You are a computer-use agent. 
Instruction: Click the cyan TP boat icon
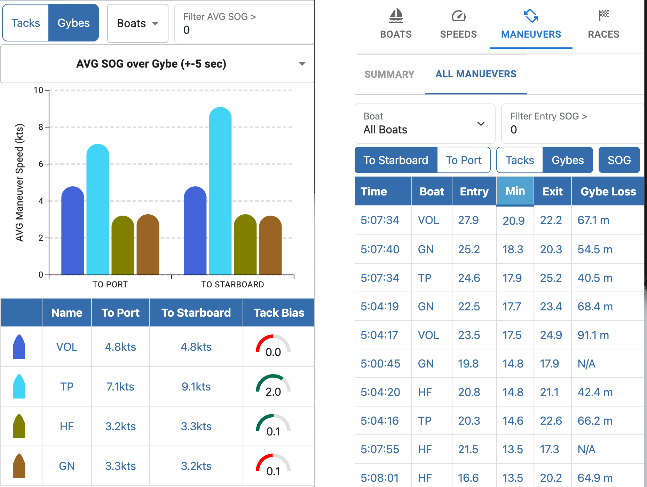(x=19, y=386)
